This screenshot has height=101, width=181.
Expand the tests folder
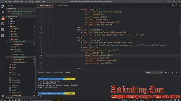[x=13, y=70]
